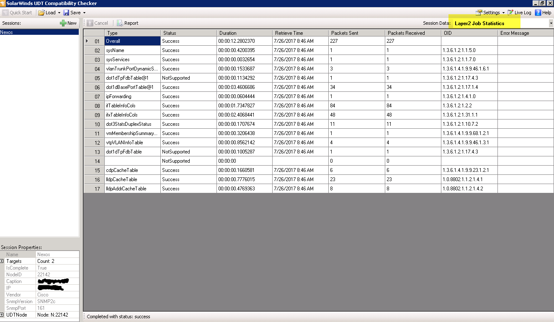Select row header 01
This screenshot has height=322, width=554.
click(94, 41)
